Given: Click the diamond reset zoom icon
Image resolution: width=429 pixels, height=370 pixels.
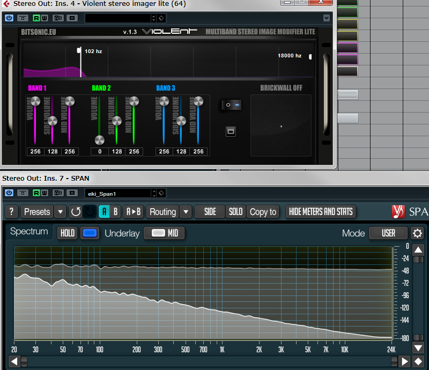Looking at the screenshot, I should (x=418, y=361).
